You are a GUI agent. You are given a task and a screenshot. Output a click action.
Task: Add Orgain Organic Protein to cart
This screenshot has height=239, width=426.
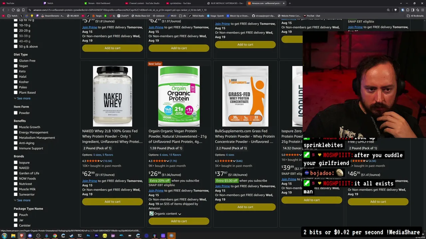179,221
